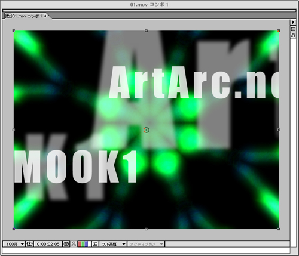The width and height of the screenshot is (299, 256).
Task: Click the 0:00:02:05 current time button
Action: pos(48,244)
